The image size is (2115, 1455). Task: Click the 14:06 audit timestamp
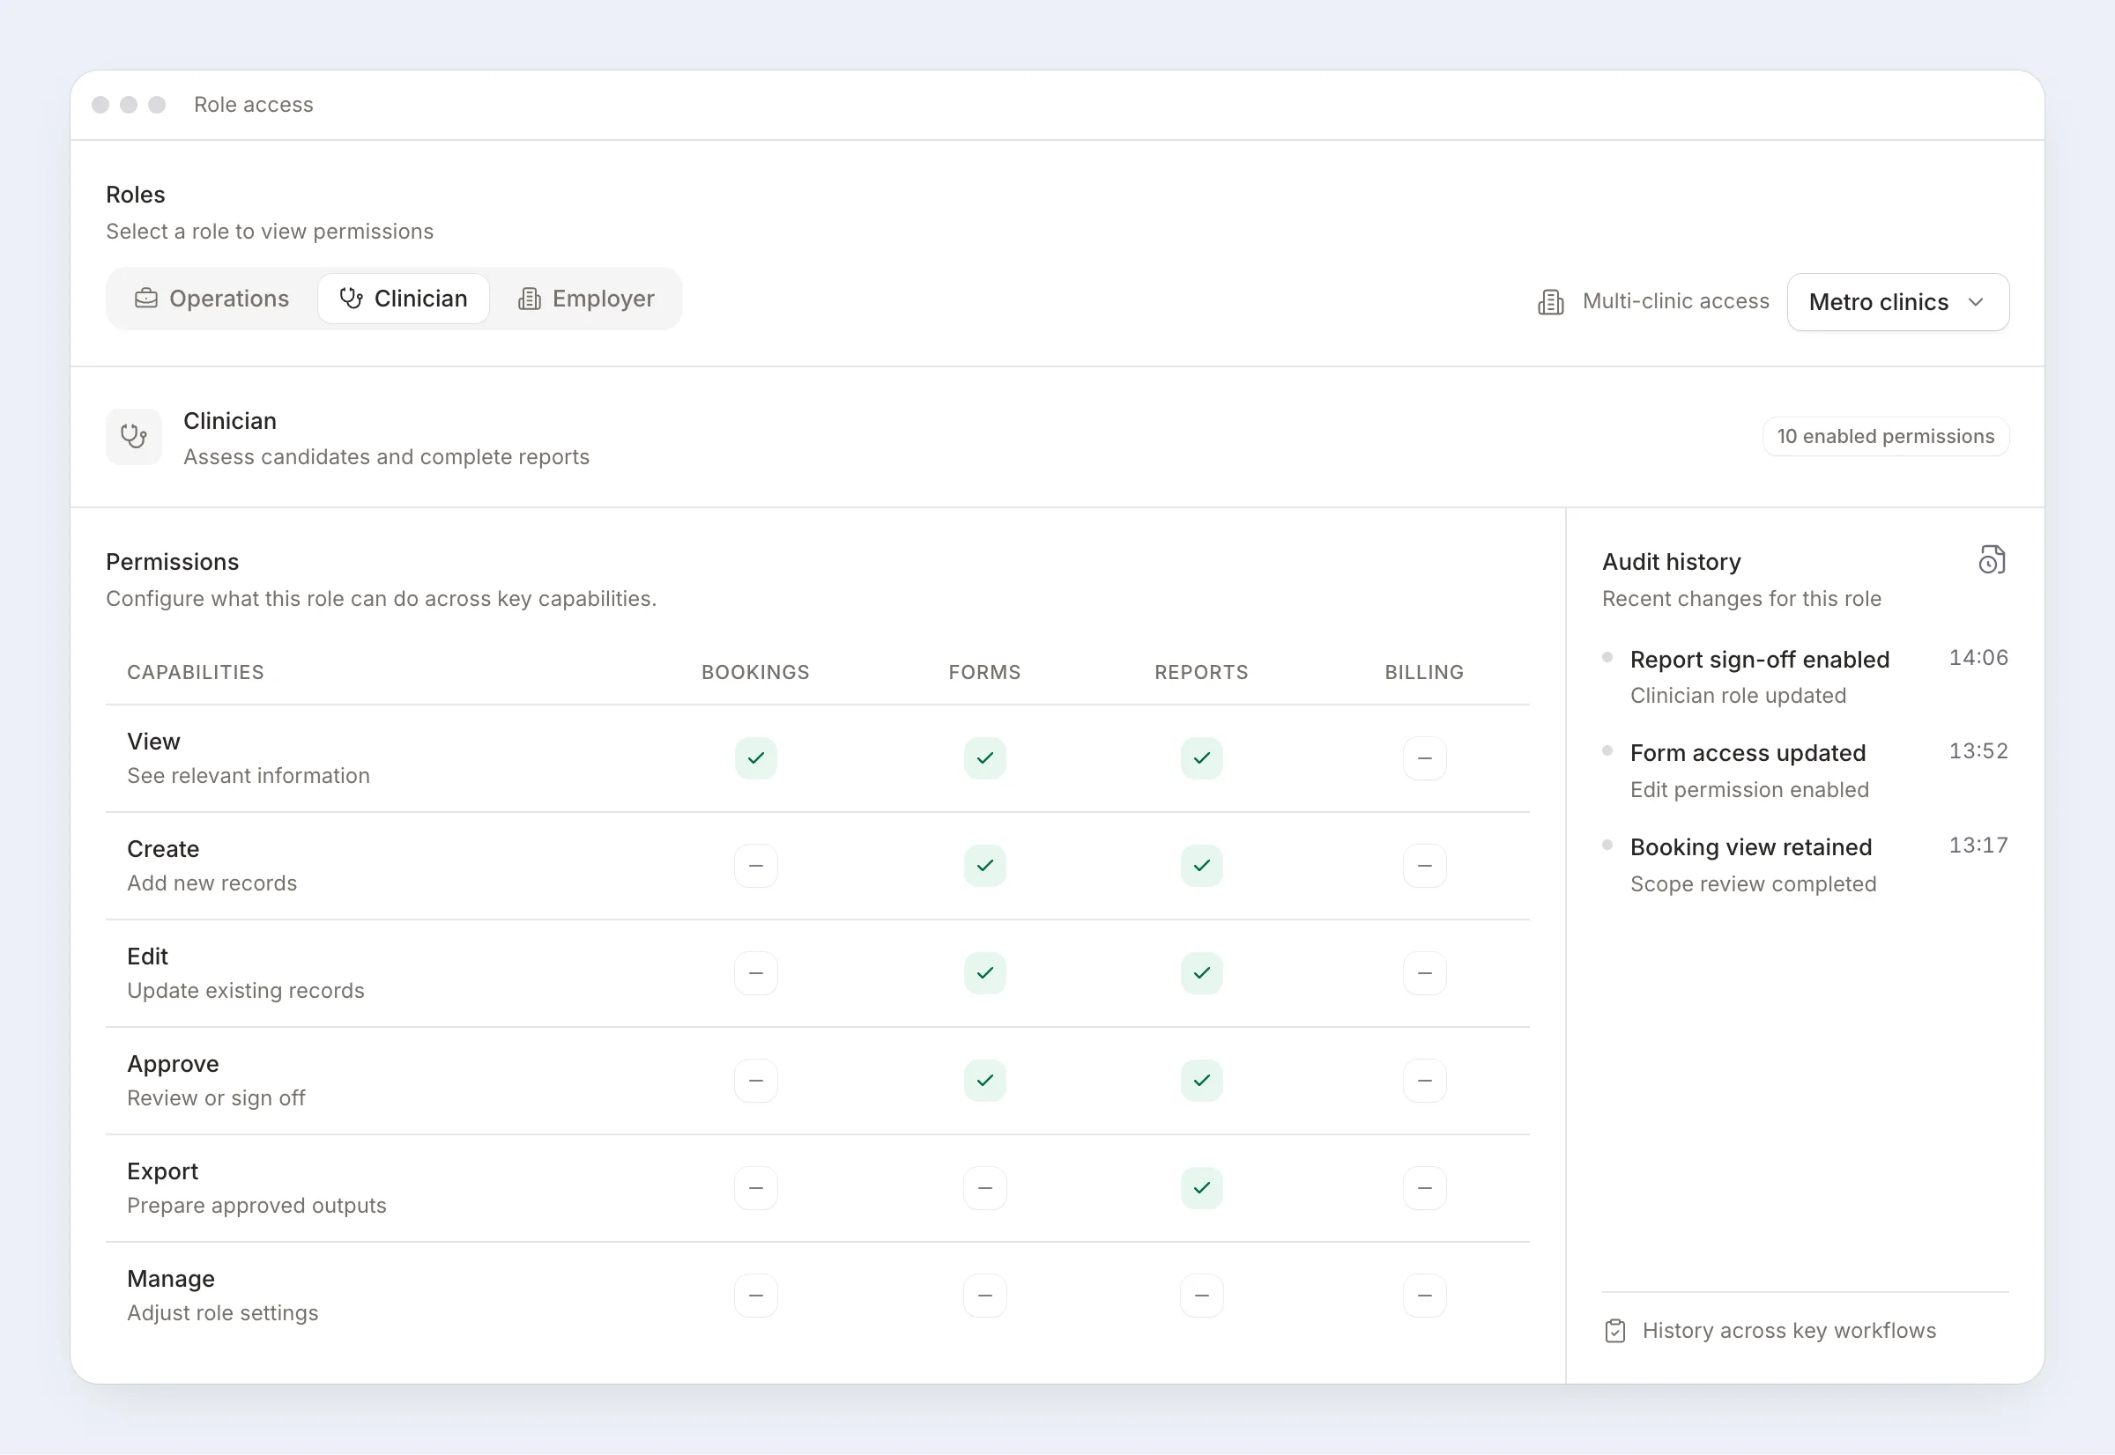pos(1978,658)
